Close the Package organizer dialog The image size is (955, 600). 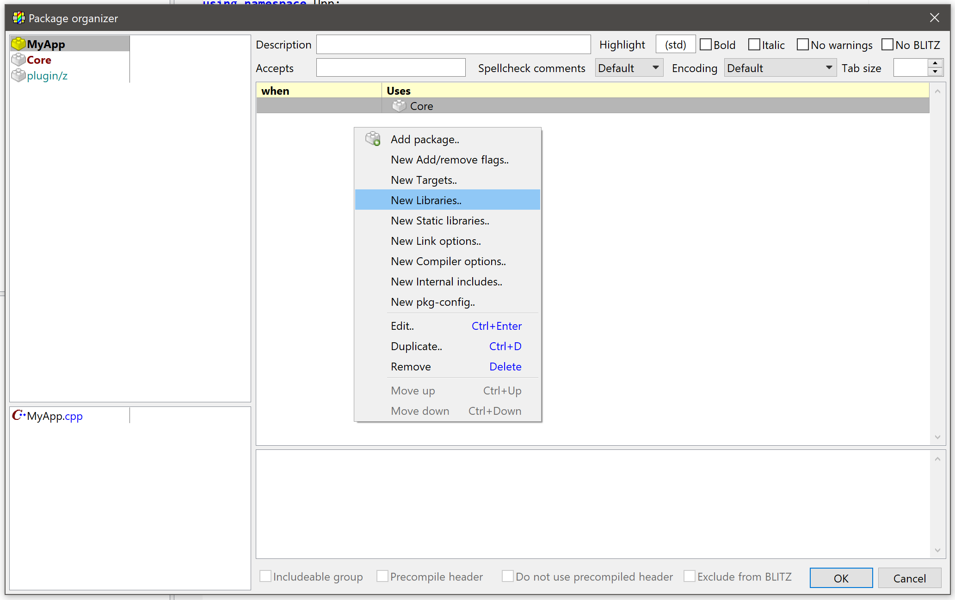(934, 18)
